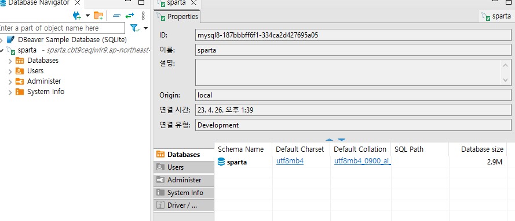Click the database icon beside sparta schema
Image resolution: width=515 pixels, height=221 pixels.
tap(221, 162)
